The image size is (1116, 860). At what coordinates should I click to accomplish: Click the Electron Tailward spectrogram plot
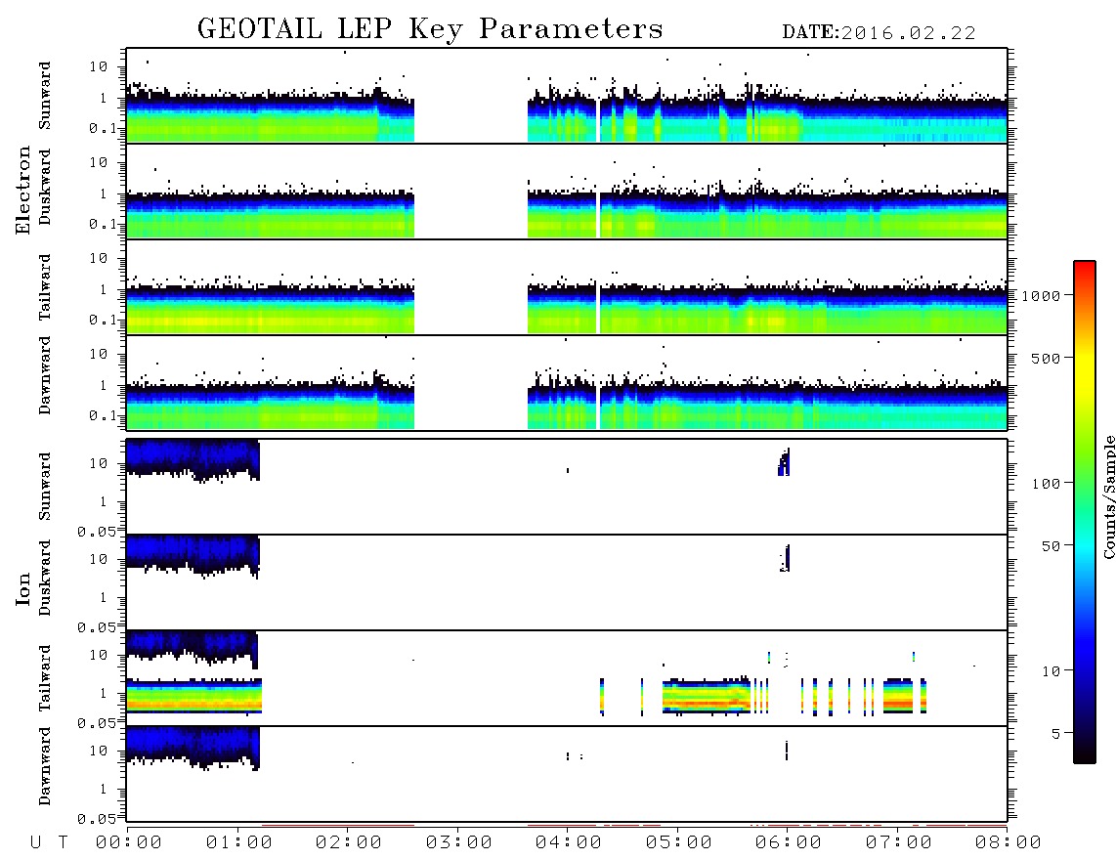click(x=567, y=287)
